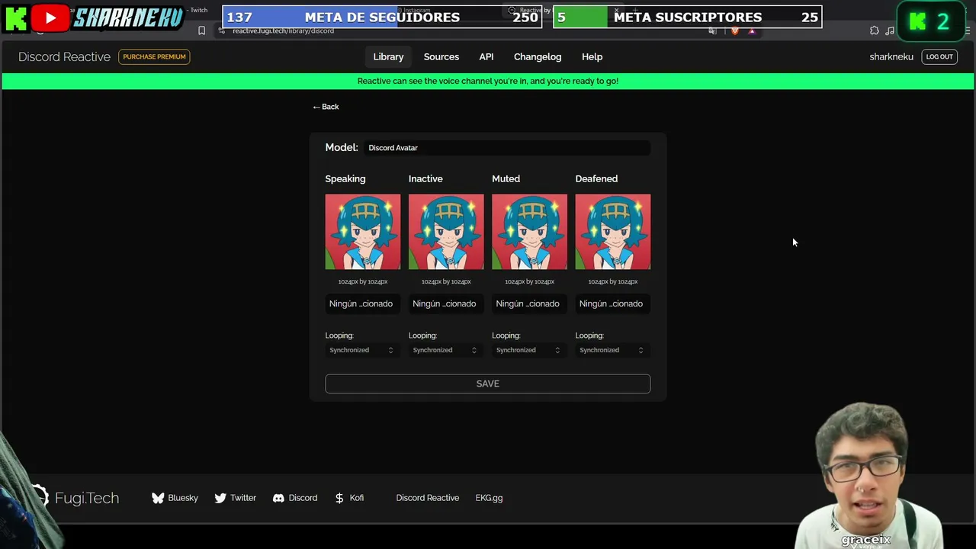Open the Inactive looping dropdown
976x549 pixels.
click(446, 350)
